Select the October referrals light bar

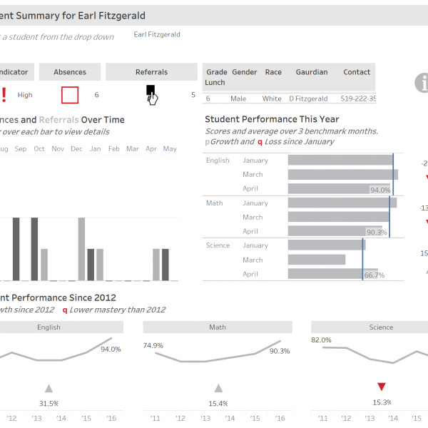[44, 265]
